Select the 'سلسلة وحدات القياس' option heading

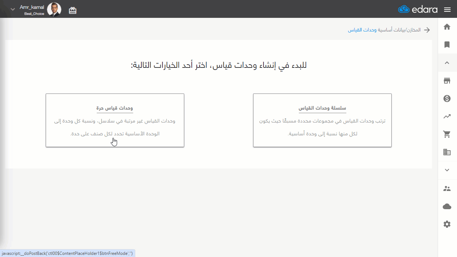click(322, 108)
